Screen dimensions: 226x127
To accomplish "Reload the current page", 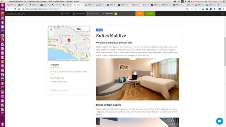I will (x=15, y=9).
